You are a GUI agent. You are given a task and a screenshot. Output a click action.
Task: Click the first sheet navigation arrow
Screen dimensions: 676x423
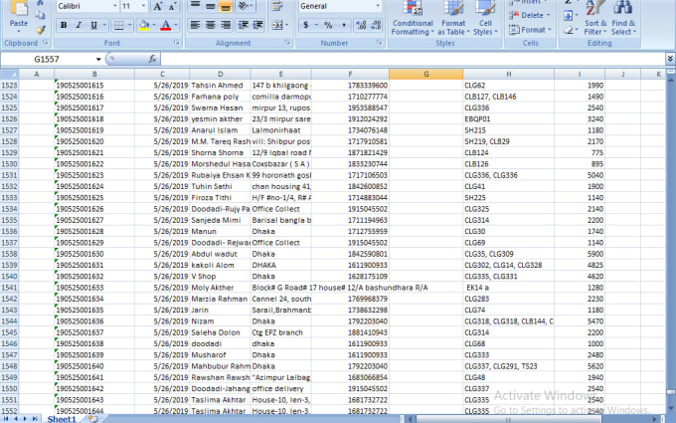click(6, 419)
